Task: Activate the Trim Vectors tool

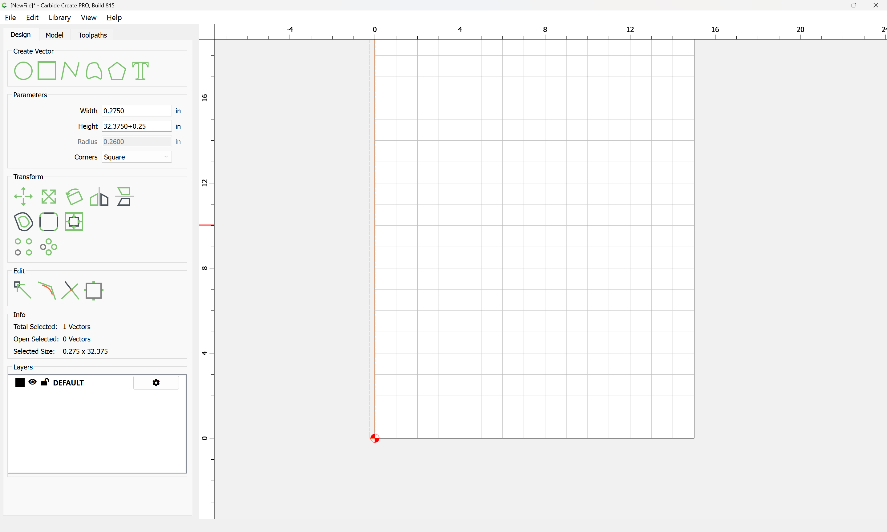Action: pyautogui.click(x=70, y=290)
